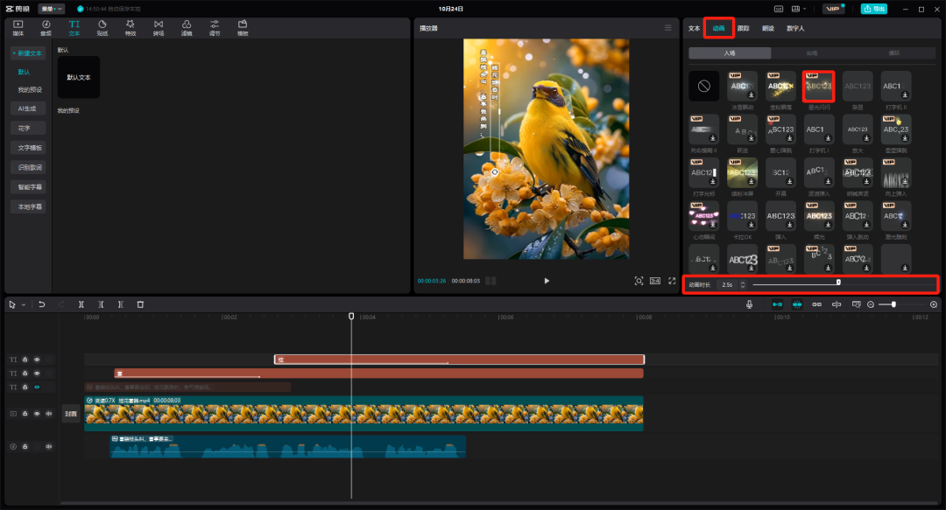
Task: Open the 菜单 menu dropdown
Action: (x=51, y=9)
